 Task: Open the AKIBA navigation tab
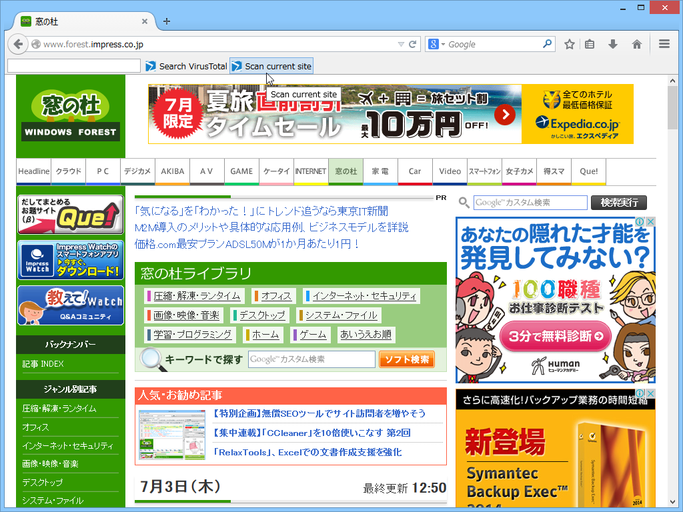click(x=173, y=171)
